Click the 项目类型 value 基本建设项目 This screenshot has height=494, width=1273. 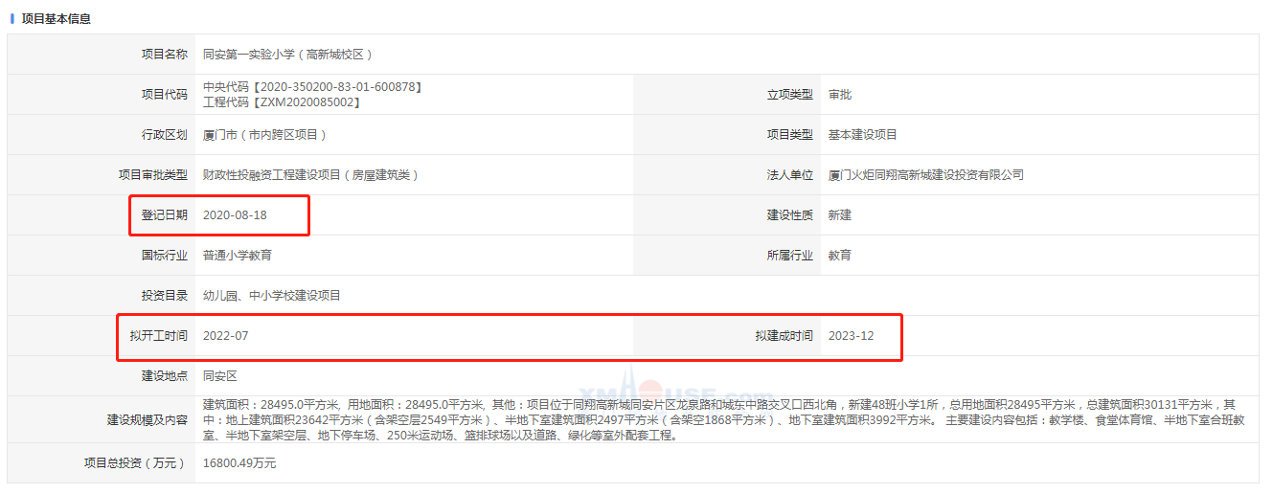coord(863,135)
